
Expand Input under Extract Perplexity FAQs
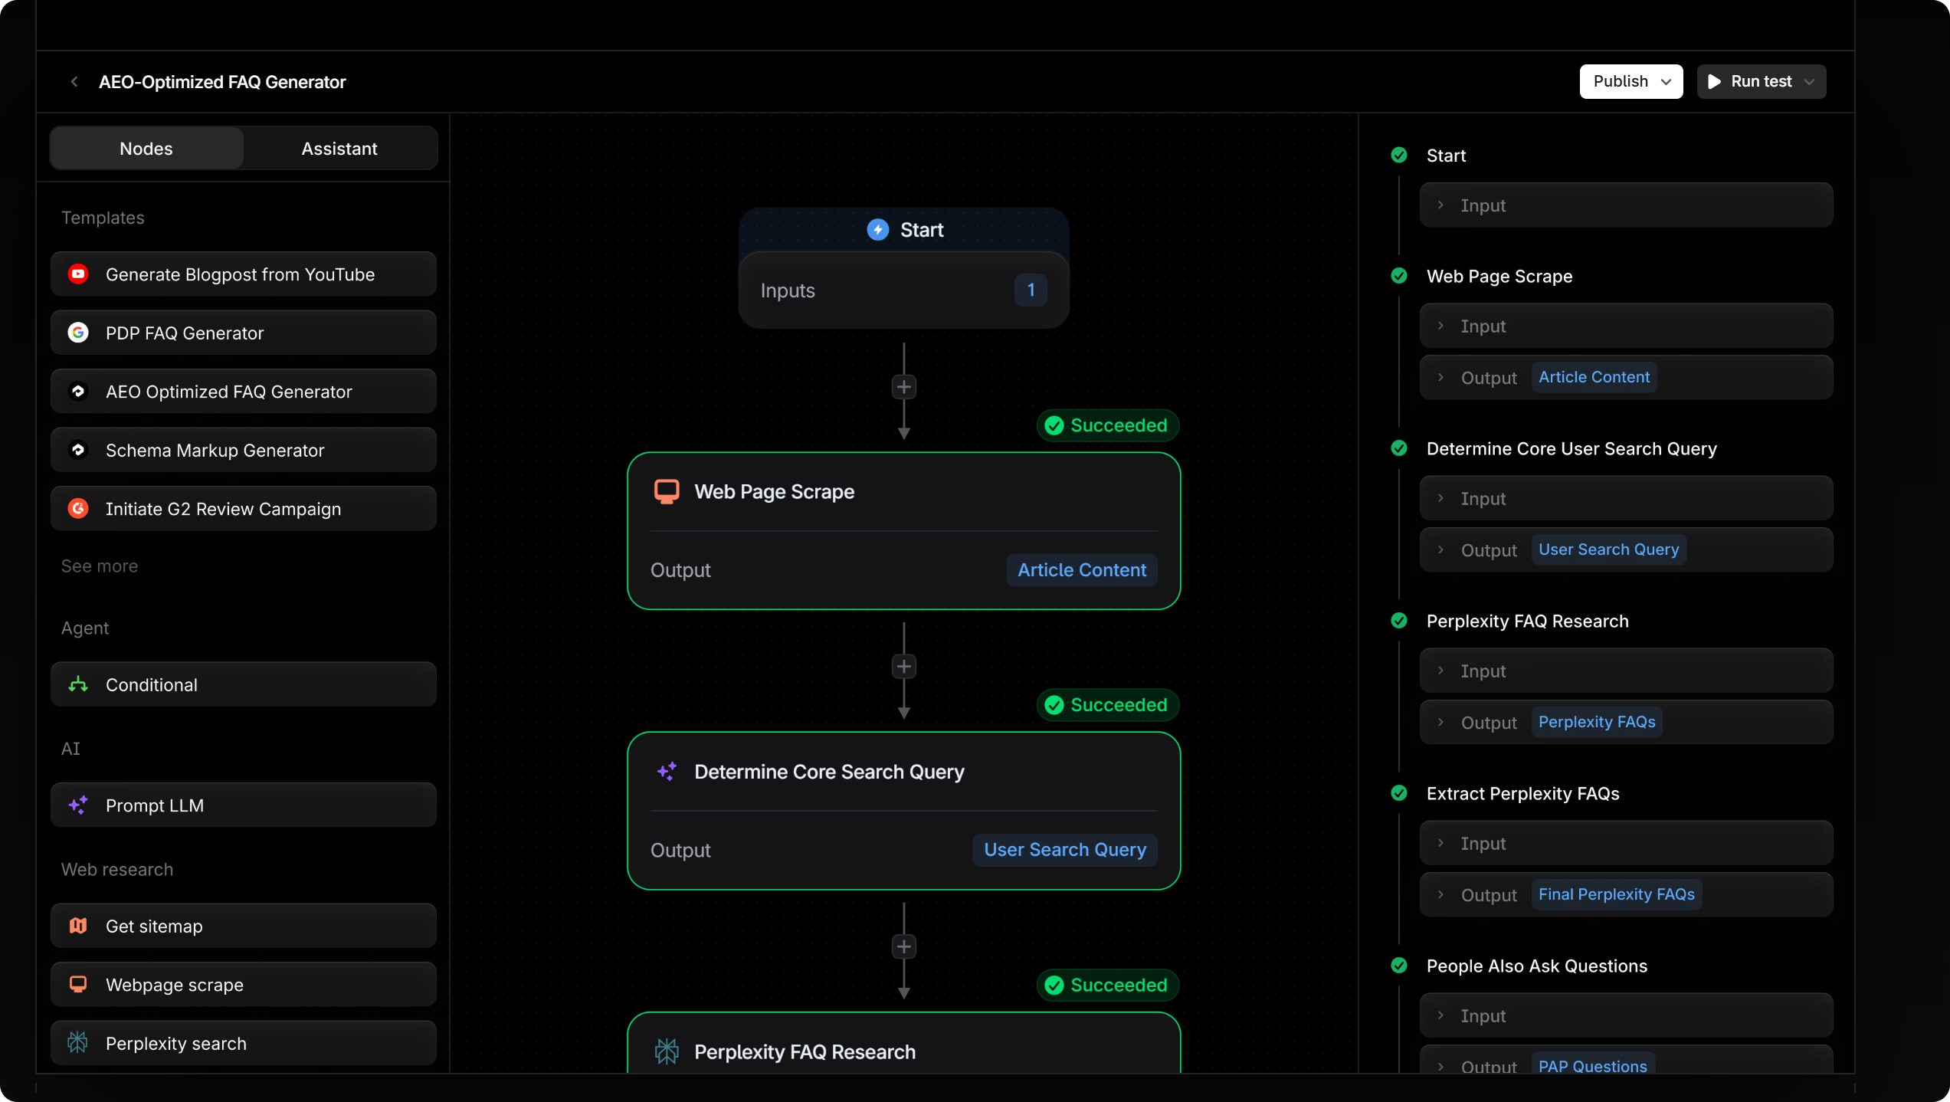point(1626,843)
